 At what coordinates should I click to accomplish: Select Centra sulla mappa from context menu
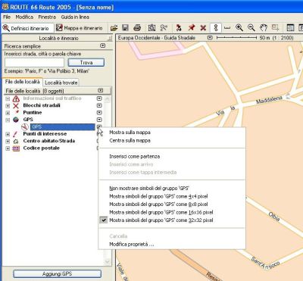coord(130,140)
